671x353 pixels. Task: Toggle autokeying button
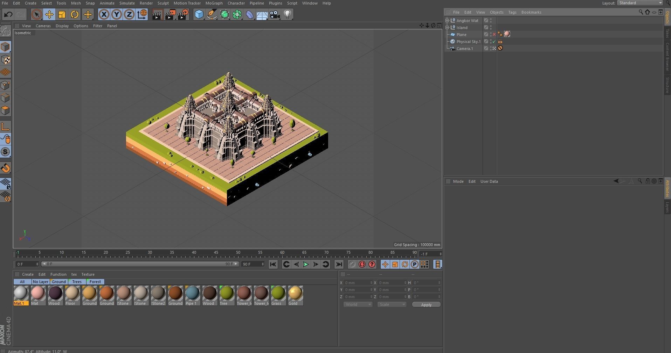tap(362, 264)
